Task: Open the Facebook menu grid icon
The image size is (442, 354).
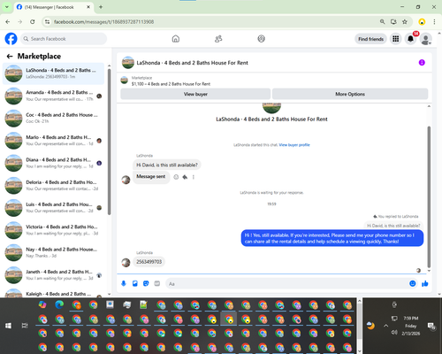Action: click(x=395, y=39)
